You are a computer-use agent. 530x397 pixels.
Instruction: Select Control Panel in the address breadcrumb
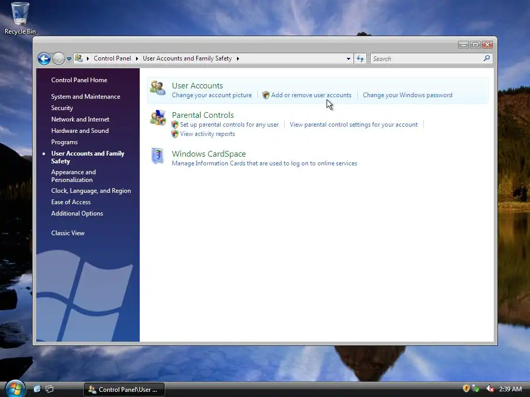[x=112, y=58]
